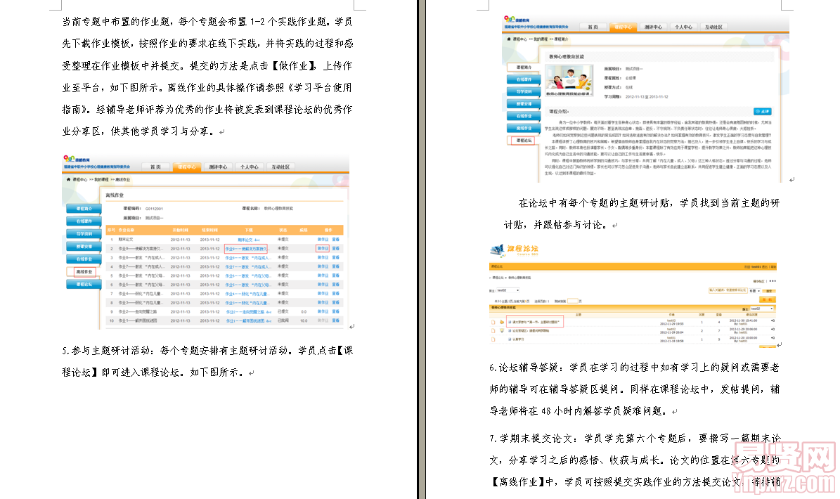Click the text "7.学期末提交论文"
The height and width of the screenshot is (499, 840).
tap(533, 439)
